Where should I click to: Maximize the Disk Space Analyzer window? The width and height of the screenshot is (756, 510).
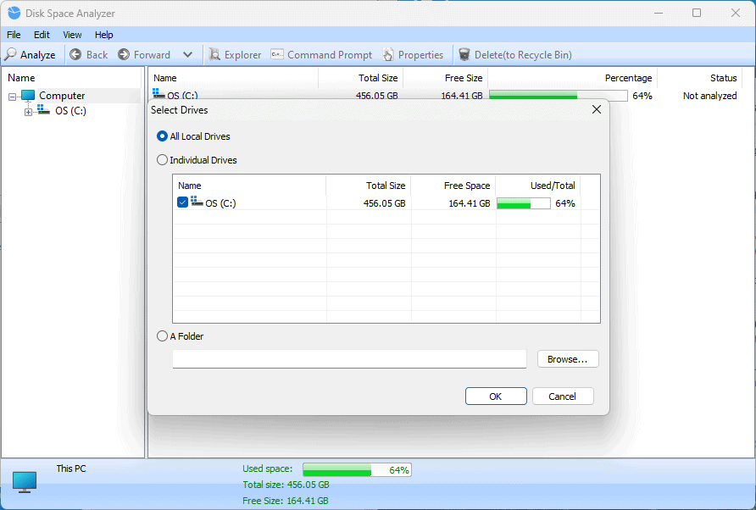point(697,13)
